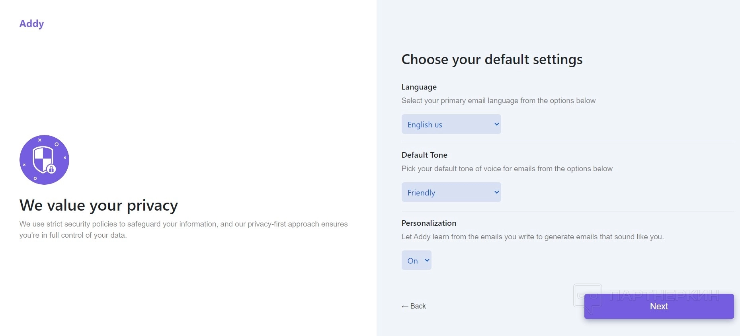Click the "Select your primary email language" text
The width and height of the screenshot is (740, 336).
point(498,101)
